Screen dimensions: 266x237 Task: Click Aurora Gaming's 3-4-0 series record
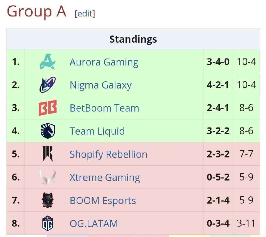tap(218, 61)
